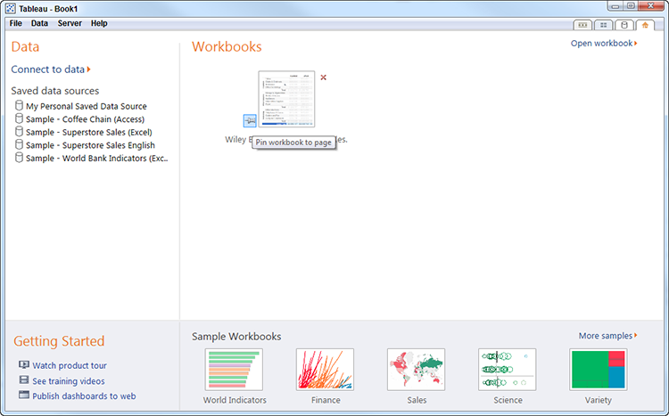The height and width of the screenshot is (416, 669).
Task: Open the data connection cylinder tab
Action: [624, 25]
